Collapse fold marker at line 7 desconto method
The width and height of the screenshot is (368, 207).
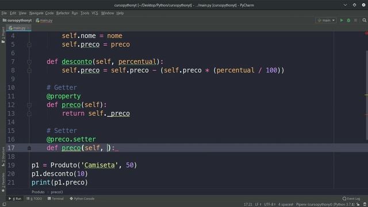(x=29, y=62)
